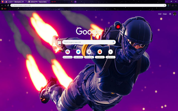This screenshot has height=111, width=178.
Task: Click the Google logo
Action: click(89, 32)
